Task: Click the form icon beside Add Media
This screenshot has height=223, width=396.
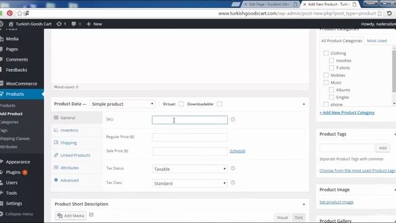Action: pyautogui.click(x=91, y=215)
